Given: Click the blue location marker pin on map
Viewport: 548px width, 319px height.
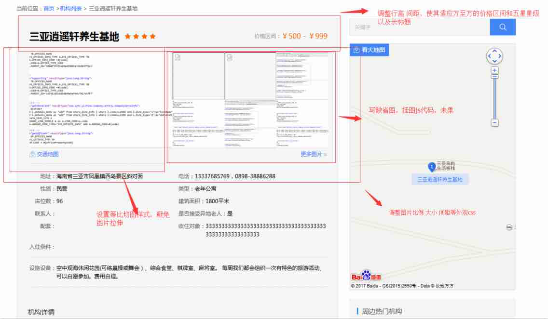Looking at the screenshot, I should click(432, 167).
